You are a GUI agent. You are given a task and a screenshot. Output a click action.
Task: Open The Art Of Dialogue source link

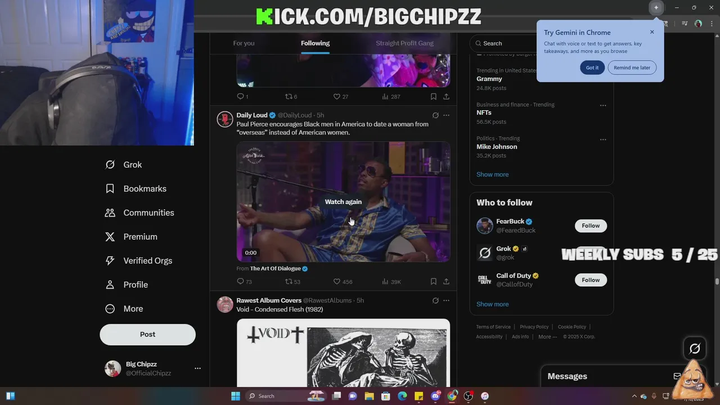pyautogui.click(x=275, y=269)
